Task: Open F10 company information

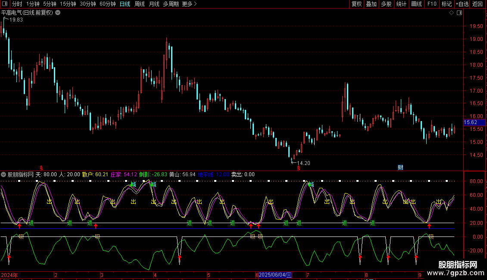Action: (432, 4)
